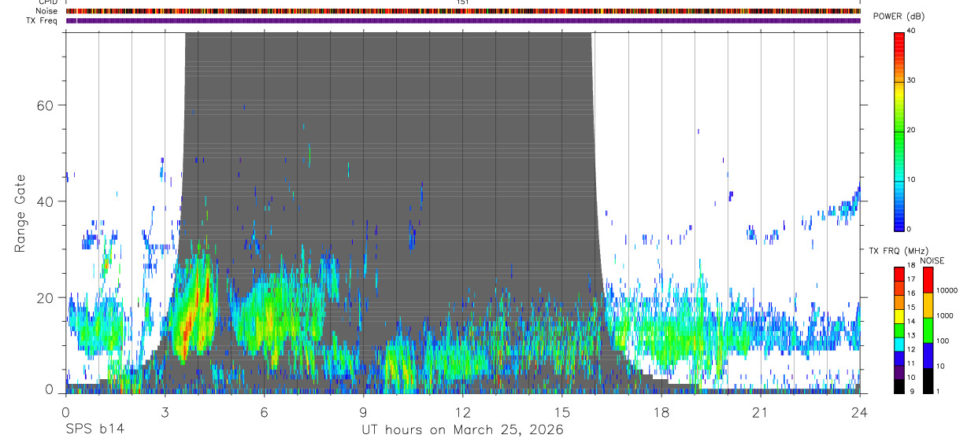Viewport: 967px width, 446px height.
Task: Click the x-axis tick label '18'
Action: pos(661,412)
